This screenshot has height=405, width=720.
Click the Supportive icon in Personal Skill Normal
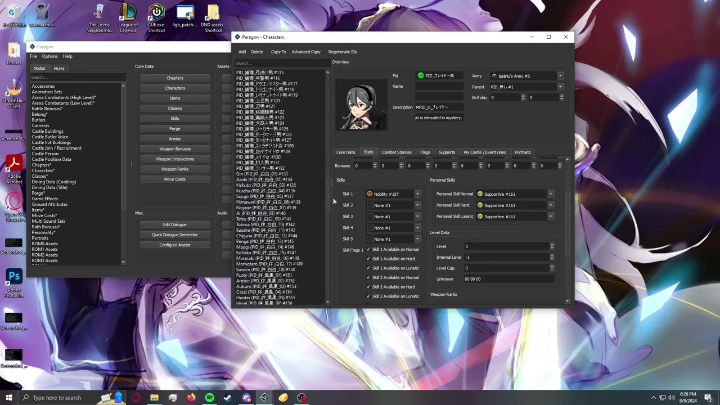(480, 194)
